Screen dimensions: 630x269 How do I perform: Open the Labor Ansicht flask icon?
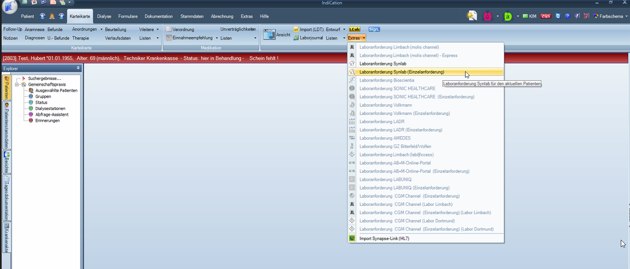270,34
